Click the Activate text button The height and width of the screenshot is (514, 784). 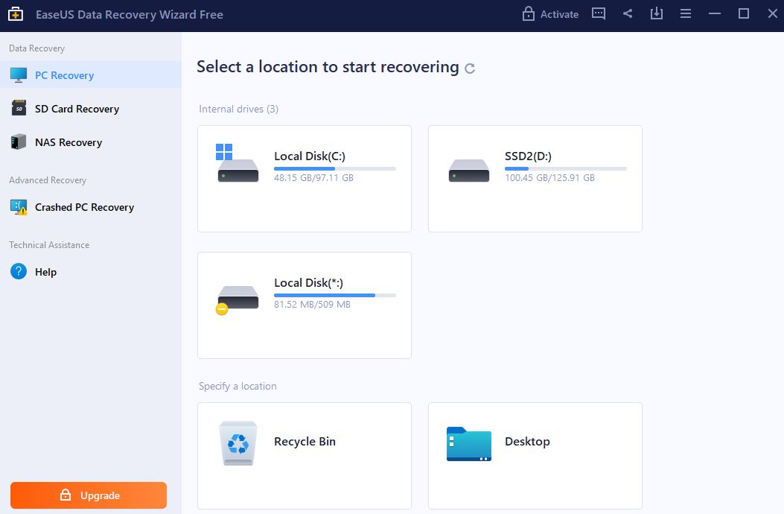tap(559, 14)
